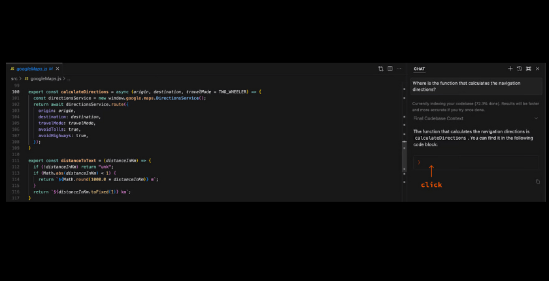Expand the trailing ellipsis breadcrumb symbol

click(69, 78)
